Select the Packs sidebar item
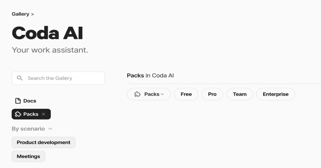The image size is (321, 168). pos(30,114)
